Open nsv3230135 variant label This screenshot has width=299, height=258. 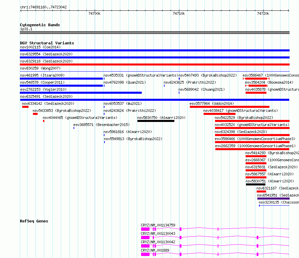click(x=279, y=202)
